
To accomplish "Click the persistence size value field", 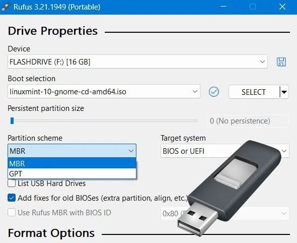I will pos(247,121).
